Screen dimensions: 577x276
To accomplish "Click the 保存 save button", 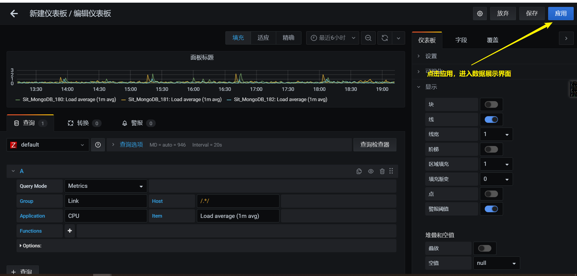I will coord(532,14).
